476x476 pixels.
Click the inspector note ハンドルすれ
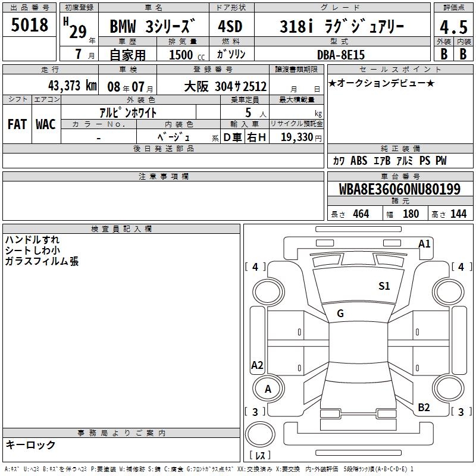(32, 240)
